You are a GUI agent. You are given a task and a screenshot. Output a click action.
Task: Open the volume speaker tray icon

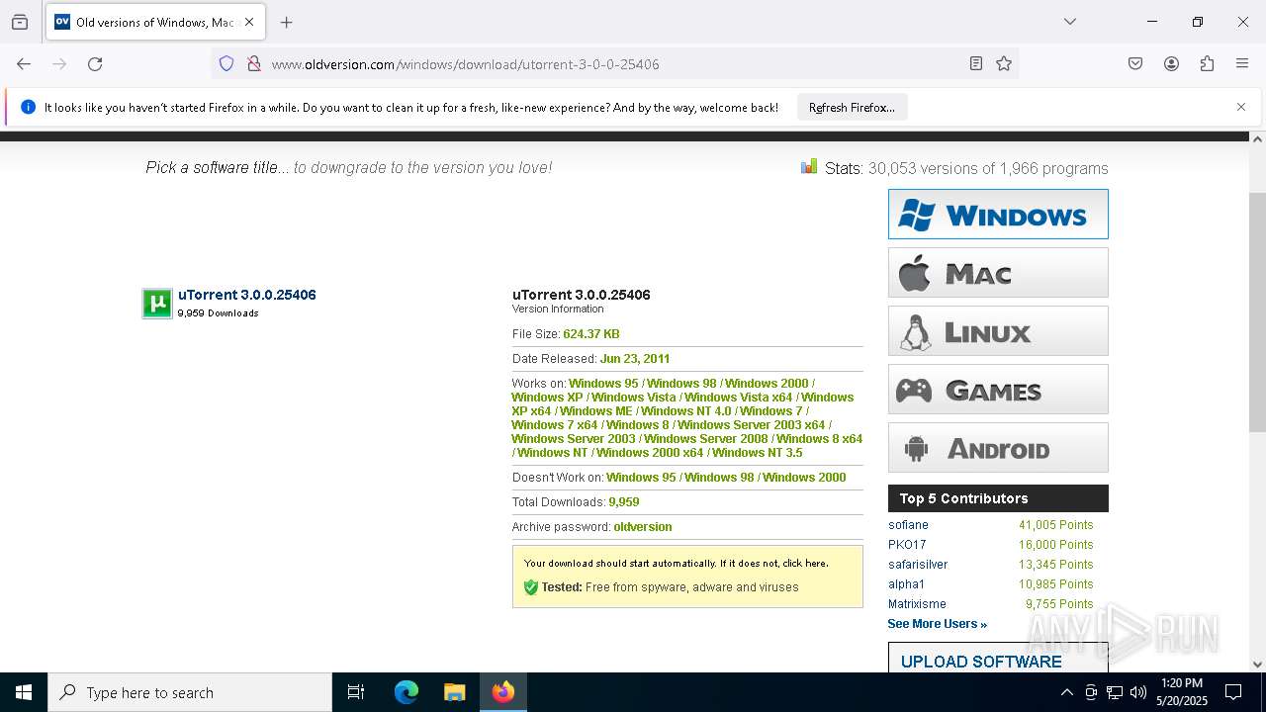tap(1138, 692)
